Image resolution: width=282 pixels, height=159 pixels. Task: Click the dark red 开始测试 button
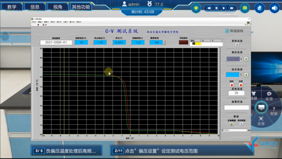[183, 42]
